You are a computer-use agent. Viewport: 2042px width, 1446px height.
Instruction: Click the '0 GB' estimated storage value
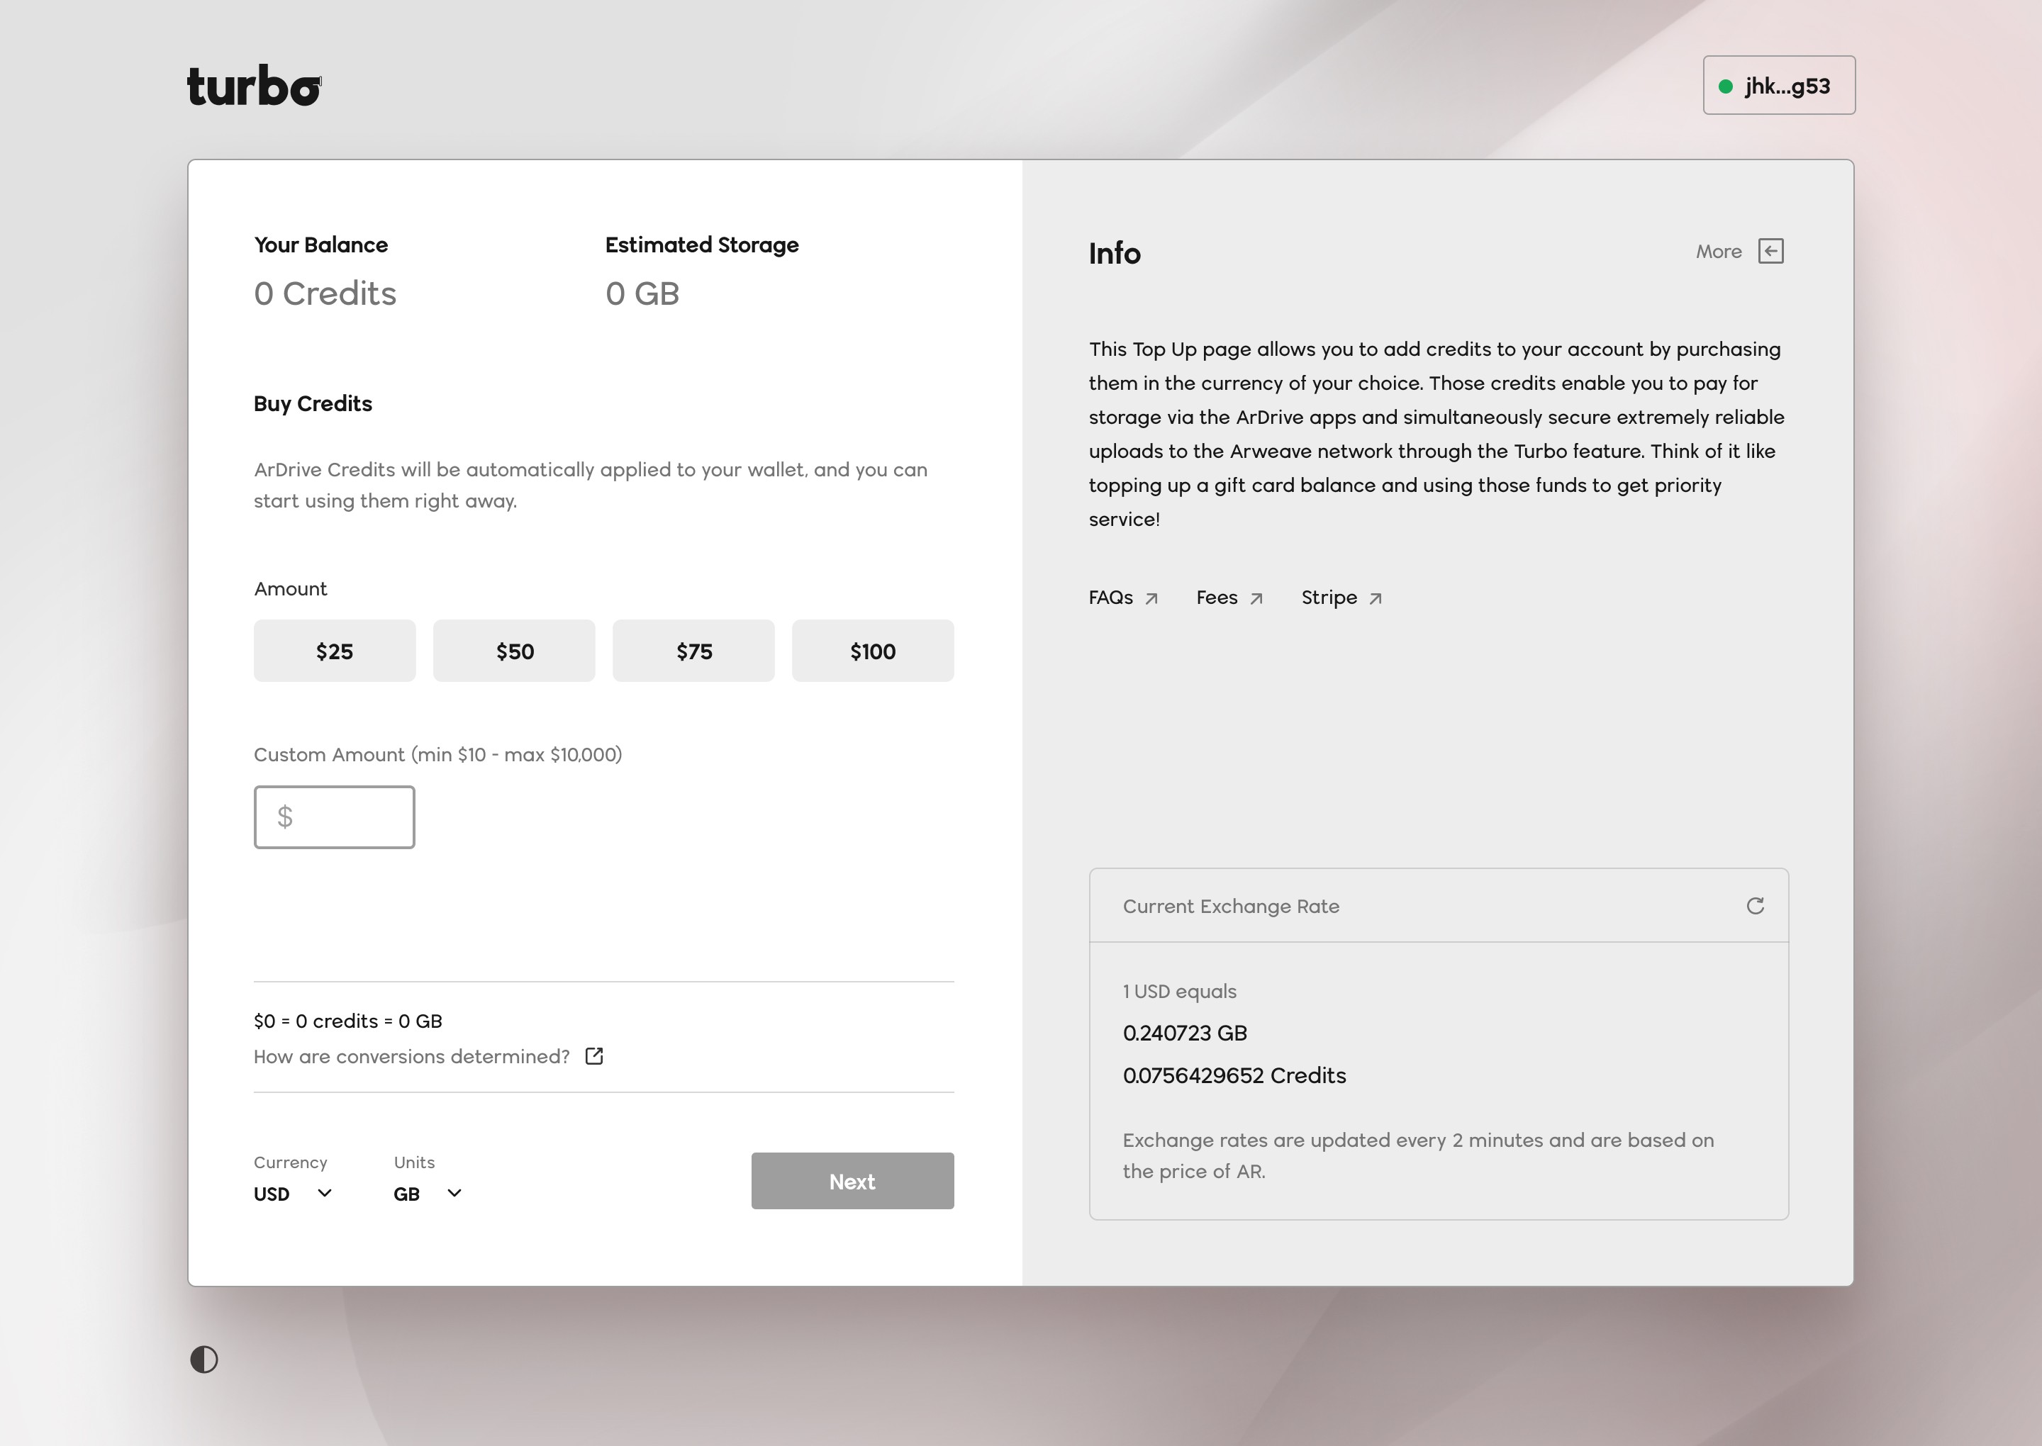click(x=642, y=293)
